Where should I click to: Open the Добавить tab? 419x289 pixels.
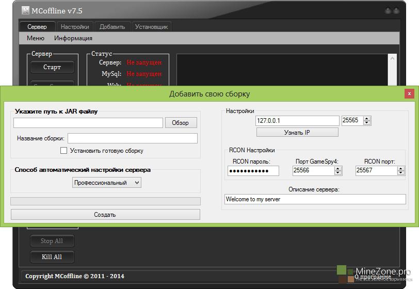click(x=112, y=27)
